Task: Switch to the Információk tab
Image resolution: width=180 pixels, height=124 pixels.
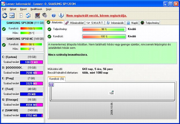Action: click(x=115, y=23)
